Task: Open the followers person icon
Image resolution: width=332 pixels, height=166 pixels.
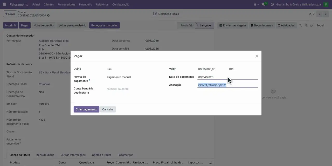Action: 312,25
